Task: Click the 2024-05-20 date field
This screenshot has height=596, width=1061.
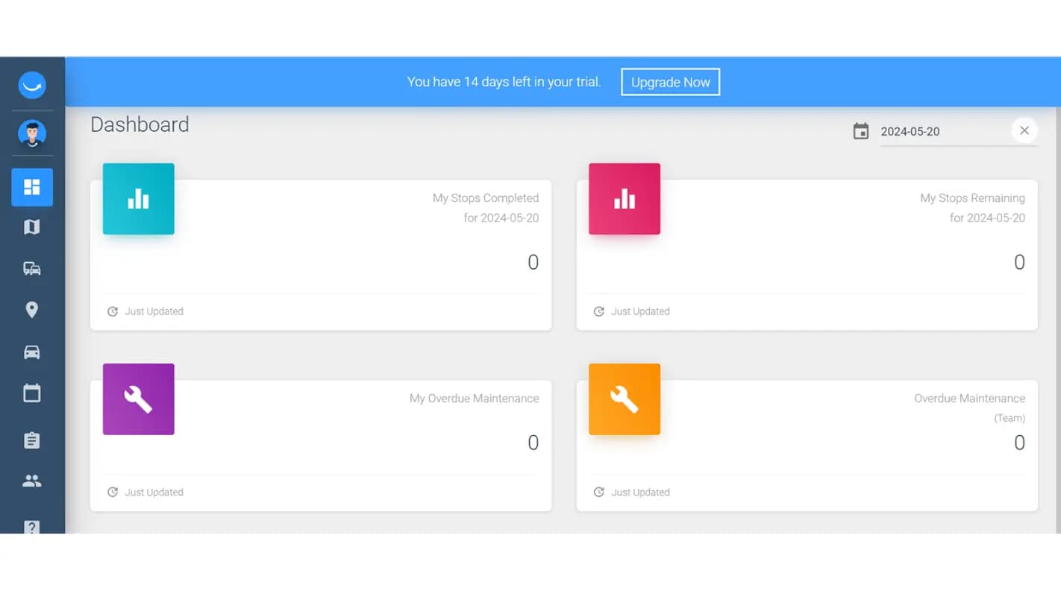Action: point(942,132)
